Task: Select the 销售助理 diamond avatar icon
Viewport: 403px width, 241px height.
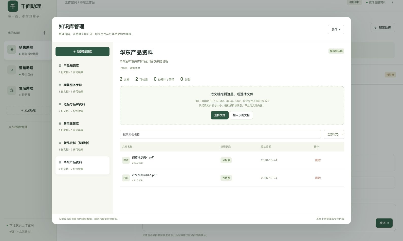Action: pyautogui.click(x=12, y=50)
